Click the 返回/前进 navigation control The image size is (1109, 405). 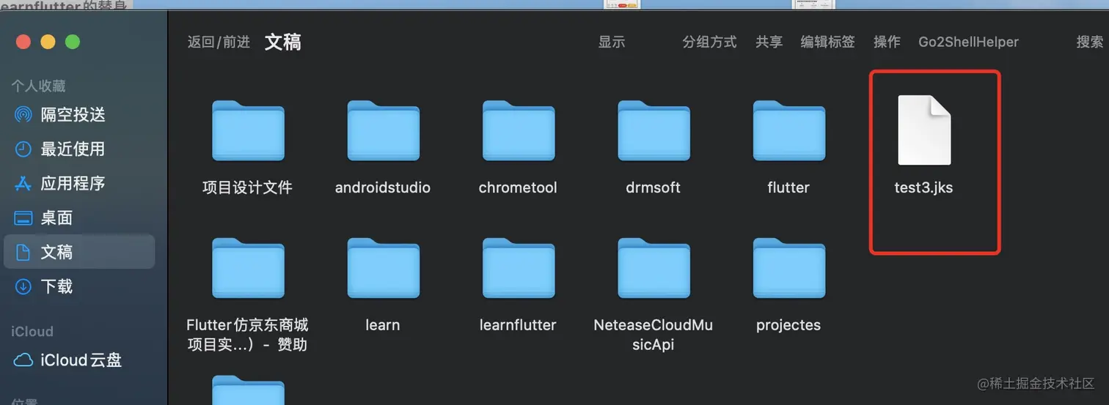point(219,42)
